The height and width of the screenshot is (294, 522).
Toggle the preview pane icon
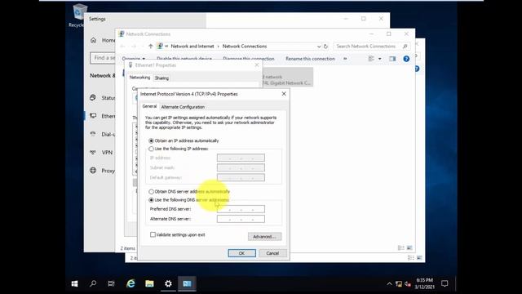(392, 59)
